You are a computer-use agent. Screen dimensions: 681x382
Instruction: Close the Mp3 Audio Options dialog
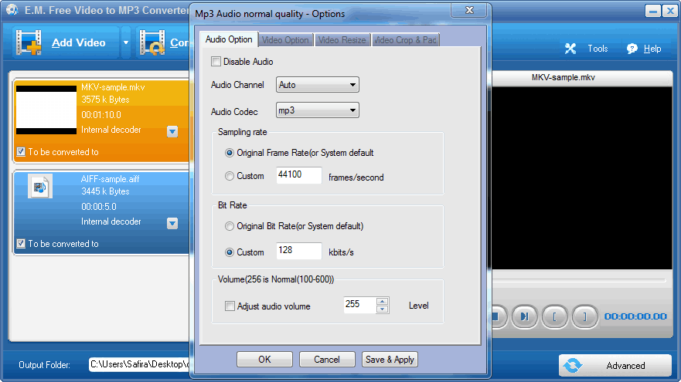click(469, 10)
